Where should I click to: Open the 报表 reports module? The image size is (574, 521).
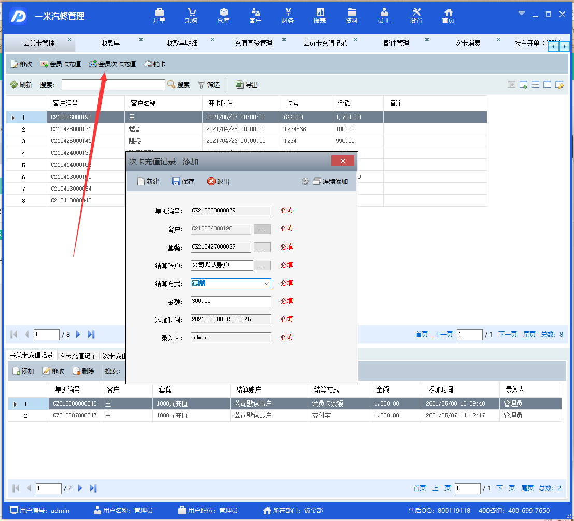(320, 16)
